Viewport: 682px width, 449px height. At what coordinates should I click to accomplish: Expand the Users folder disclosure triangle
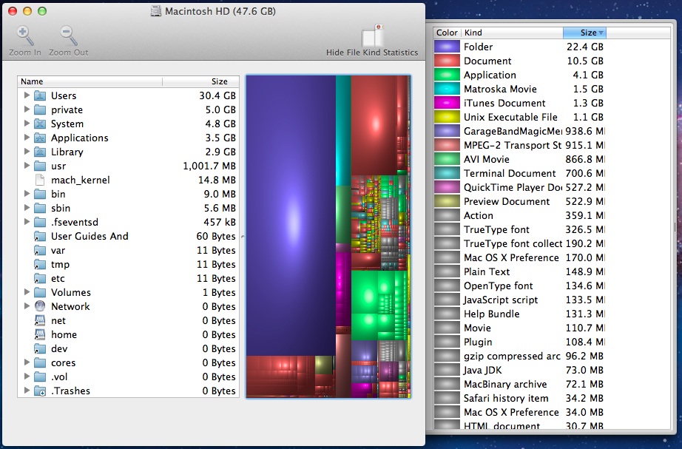[27, 95]
